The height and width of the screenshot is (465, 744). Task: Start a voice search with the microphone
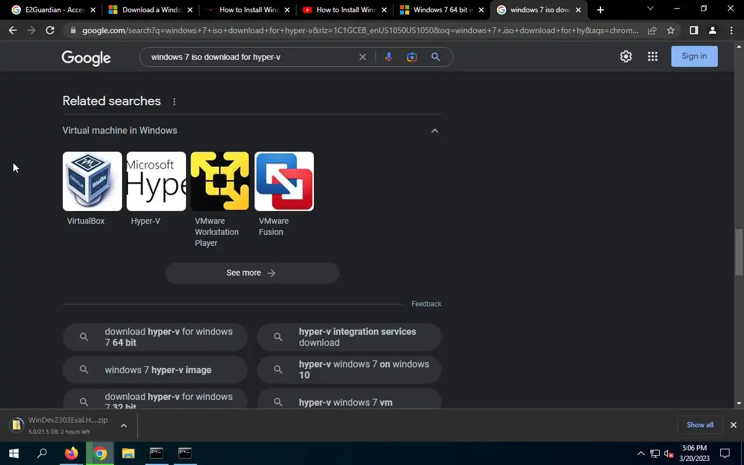[x=389, y=57]
